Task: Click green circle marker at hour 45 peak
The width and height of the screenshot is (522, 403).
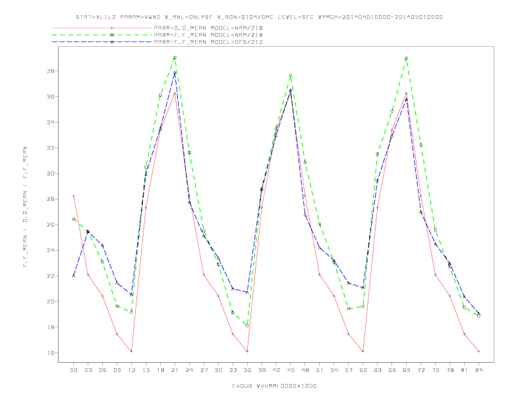Action: (x=291, y=76)
